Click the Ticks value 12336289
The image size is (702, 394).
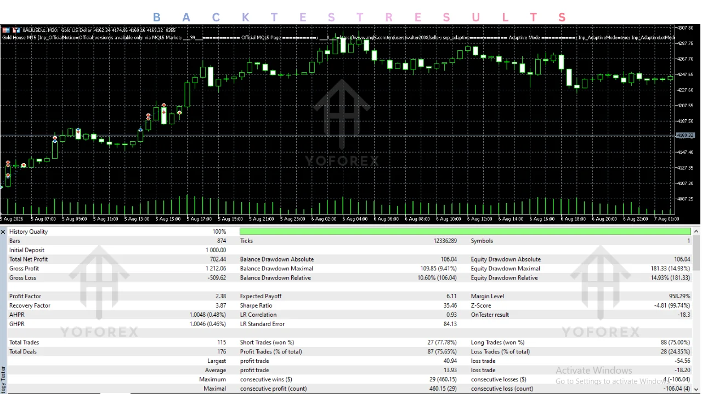tap(445, 241)
